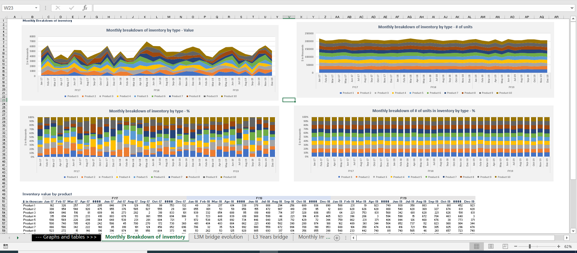Click the zoom in plus button
The height and width of the screenshot is (253, 577).
pos(559,246)
